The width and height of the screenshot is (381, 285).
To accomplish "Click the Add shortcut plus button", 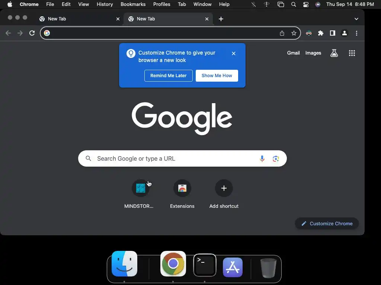I will tap(224, 188).
